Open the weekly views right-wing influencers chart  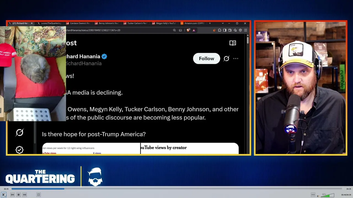(x=91, y=148)
